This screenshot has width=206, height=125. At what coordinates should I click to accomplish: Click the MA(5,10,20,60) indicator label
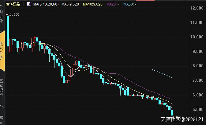coord(46,4)
